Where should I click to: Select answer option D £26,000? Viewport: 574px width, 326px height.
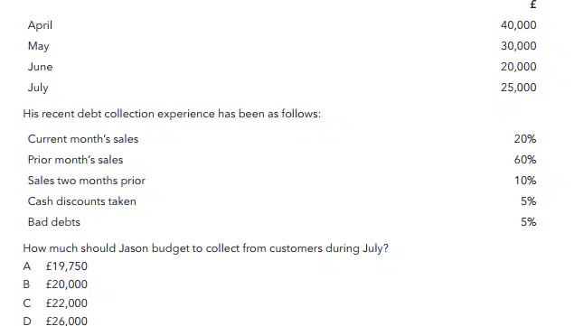(55, 321)
